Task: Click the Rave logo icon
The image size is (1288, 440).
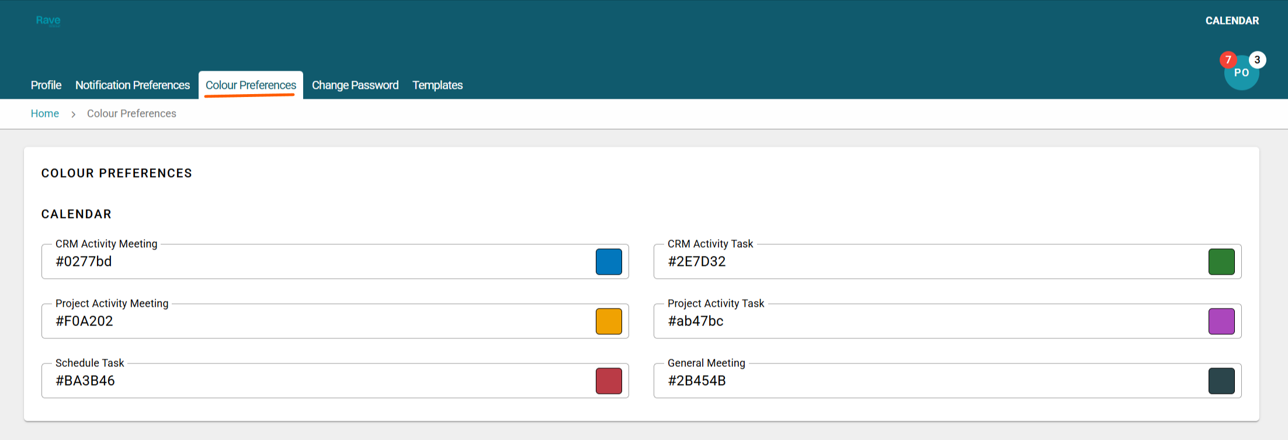Action: point(48,20)
